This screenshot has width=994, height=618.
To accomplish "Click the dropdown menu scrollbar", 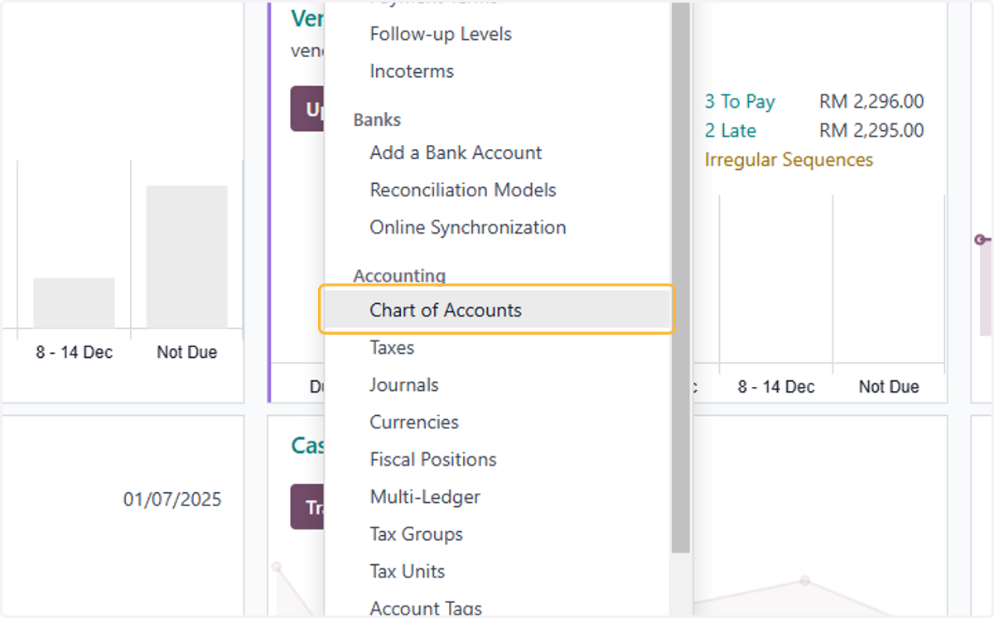I will click(x=681, y=278).
